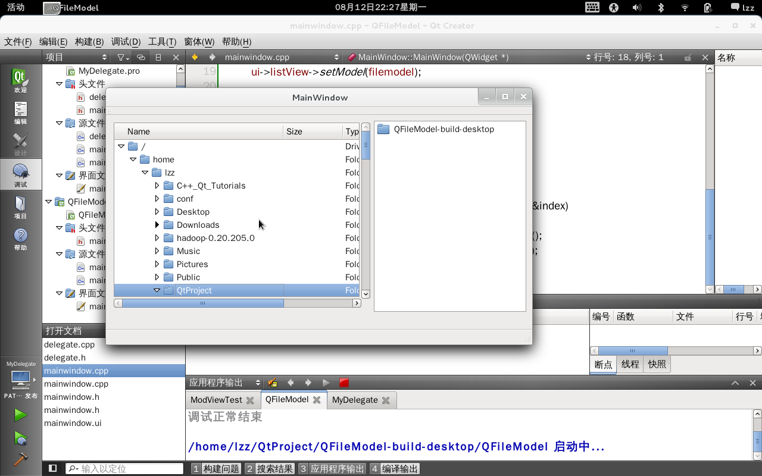Expand the C++_Qt_Tutorials folder

click(x=157, y=186)
